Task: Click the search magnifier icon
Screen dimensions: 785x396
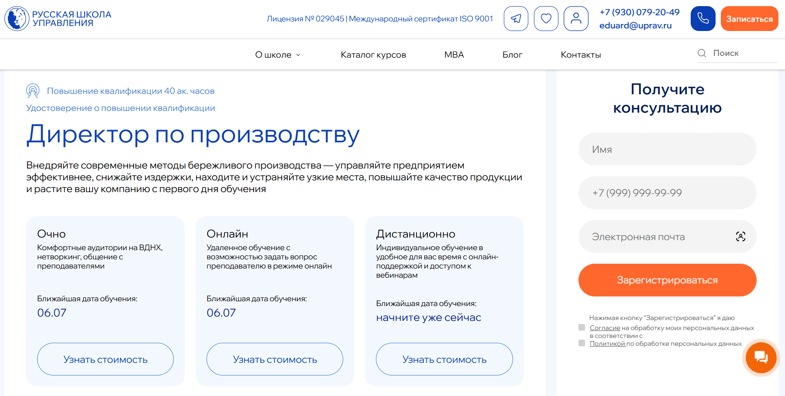Action: coord(702,53)
